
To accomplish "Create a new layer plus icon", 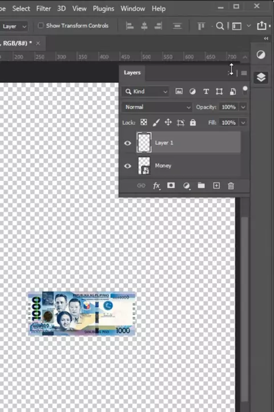I will (x=216, y=185).
